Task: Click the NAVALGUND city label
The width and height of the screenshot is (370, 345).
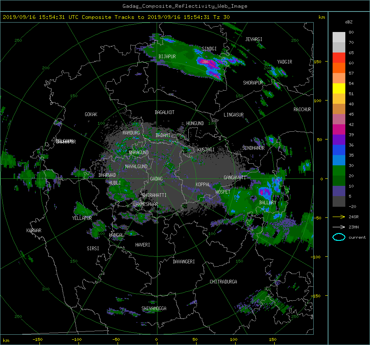Action: click(x=136, y=167)
